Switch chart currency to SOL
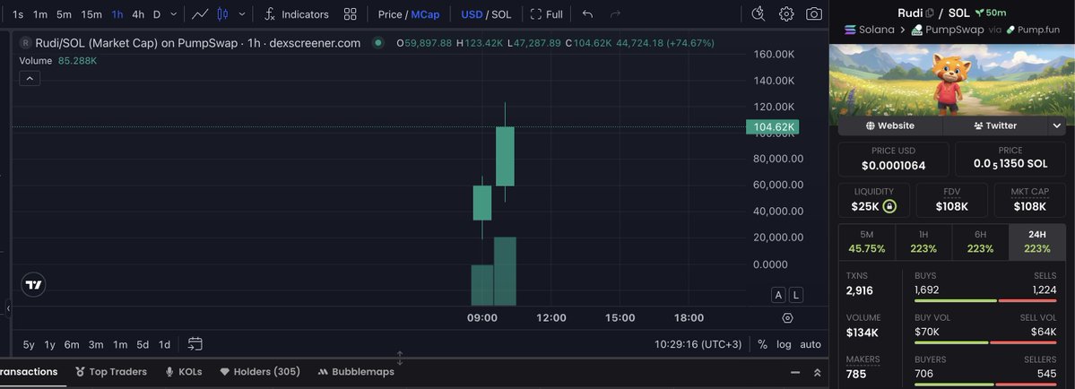1075x389 pixels. coord(500,14)
